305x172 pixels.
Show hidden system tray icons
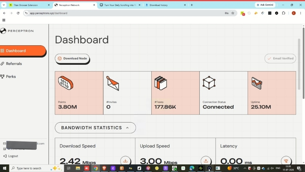coord(245,168)
